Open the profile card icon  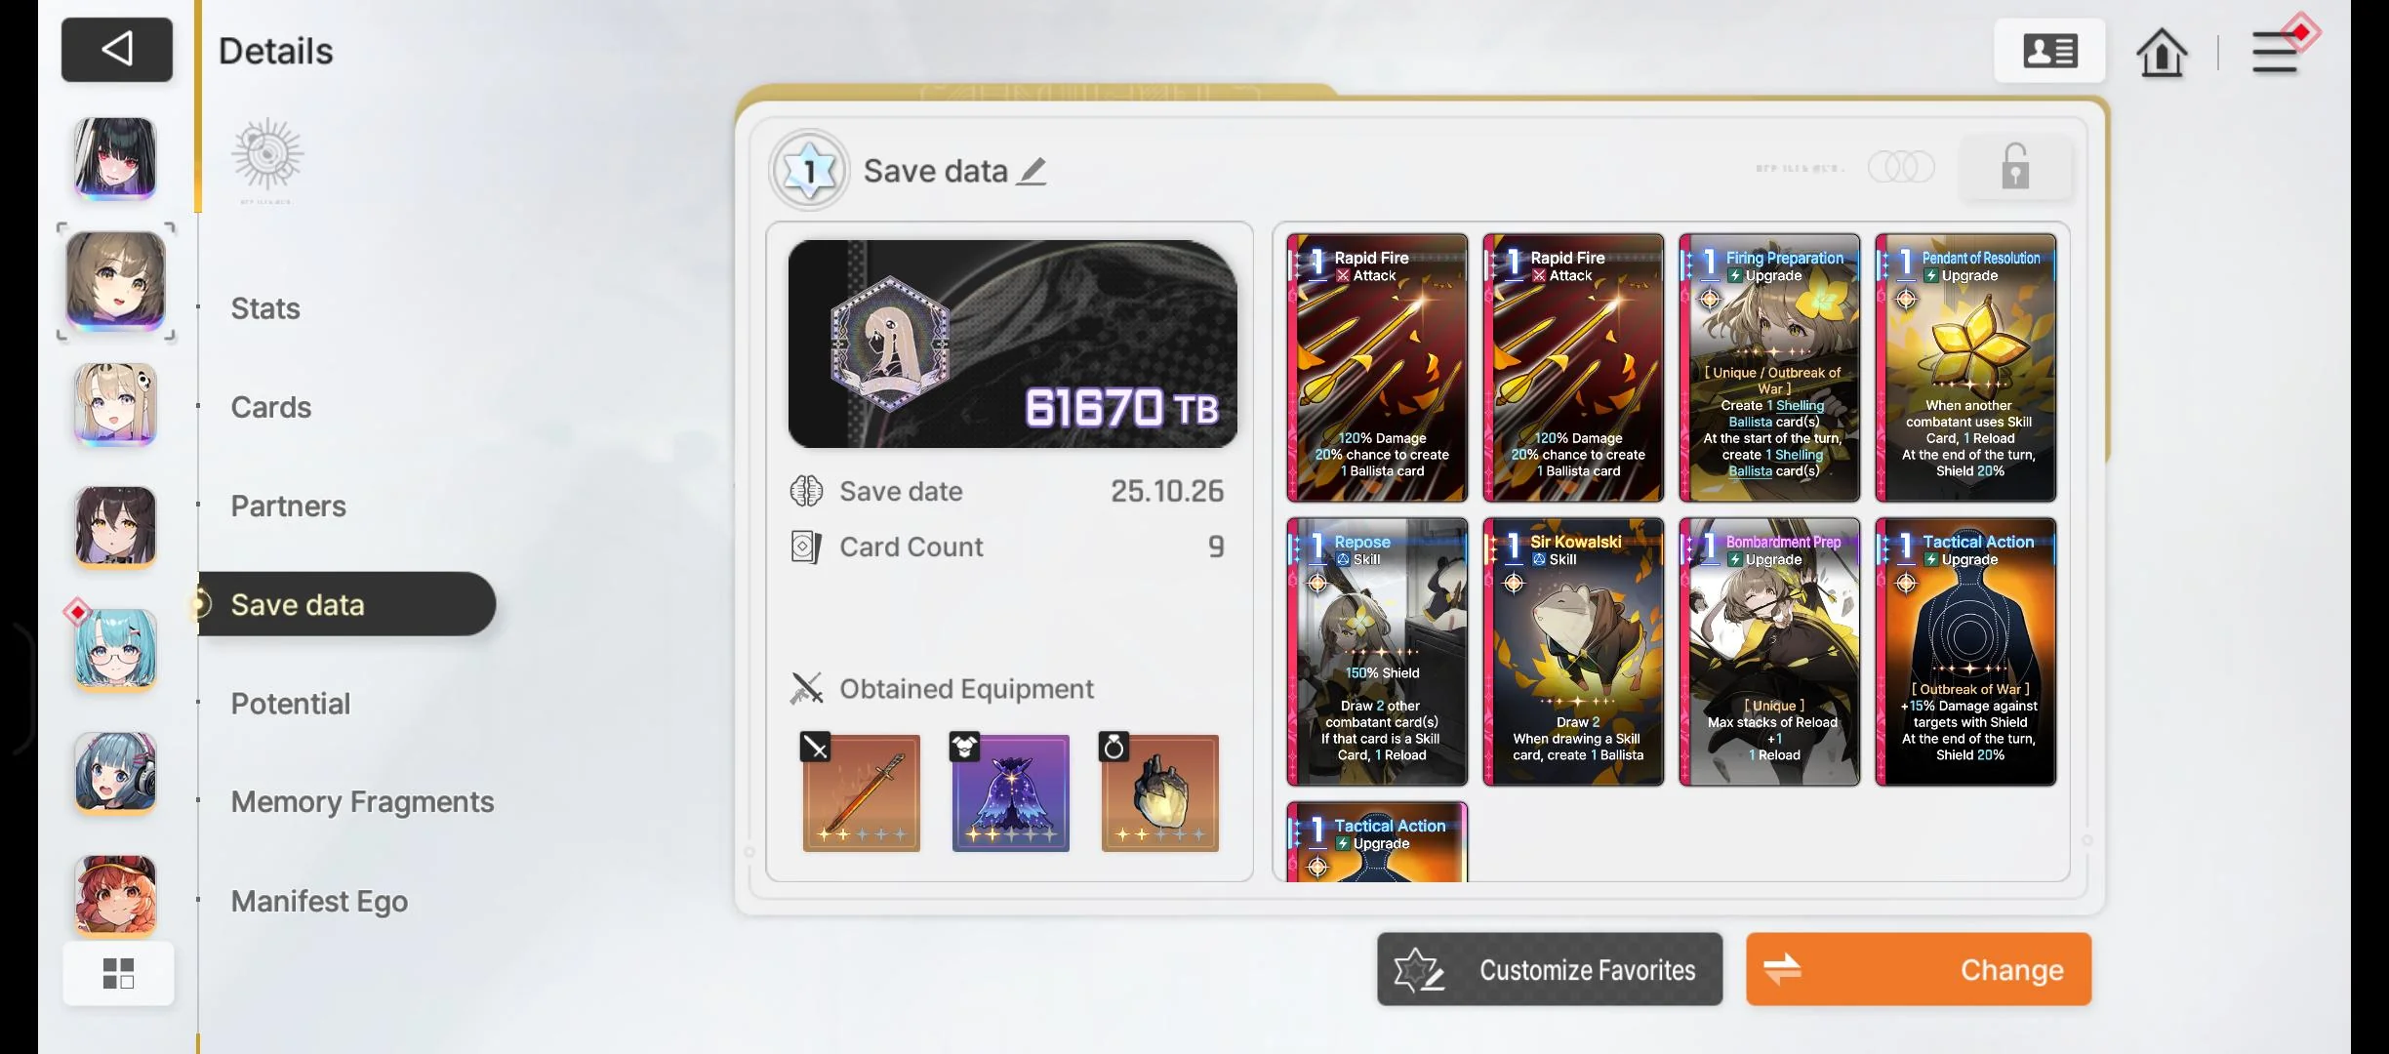pyautogui.click(x=2049, y=51)
